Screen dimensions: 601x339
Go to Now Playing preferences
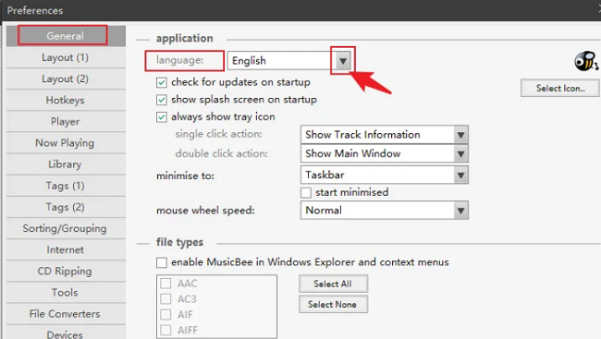click(x=66, y=143)
